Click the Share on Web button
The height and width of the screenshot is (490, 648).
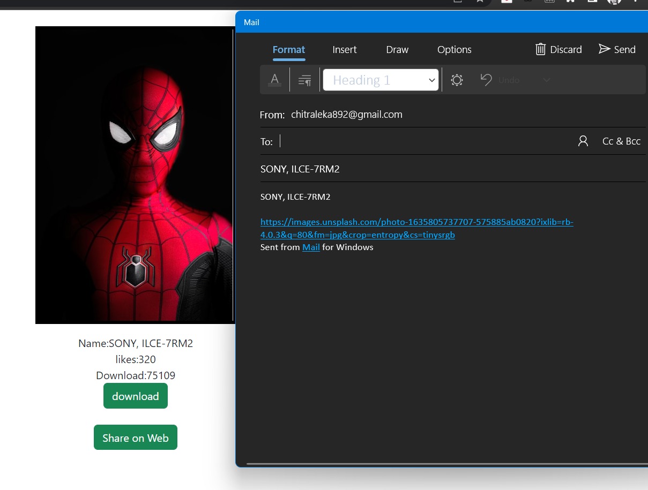[136, 438]
